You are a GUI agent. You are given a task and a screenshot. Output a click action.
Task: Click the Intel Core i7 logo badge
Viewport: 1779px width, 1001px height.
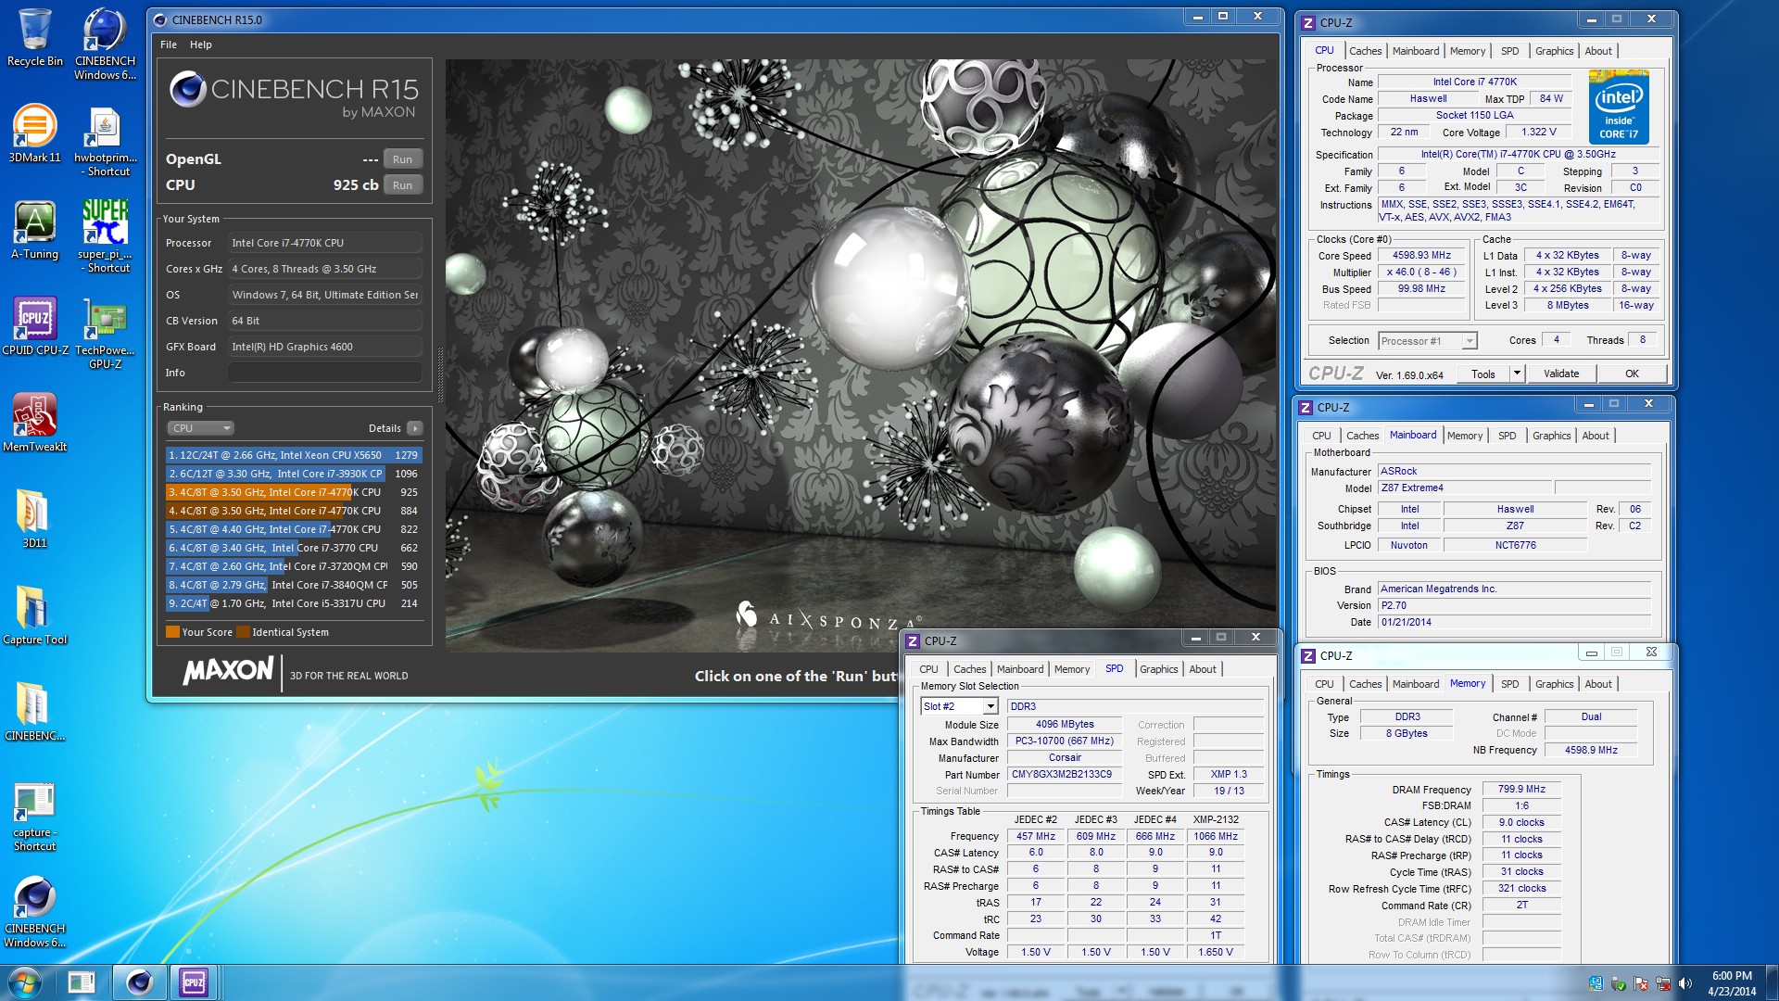[x=1619, y=108]
